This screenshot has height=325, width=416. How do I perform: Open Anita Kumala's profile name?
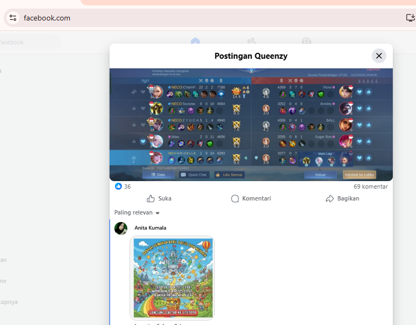(x=150, y=227)
